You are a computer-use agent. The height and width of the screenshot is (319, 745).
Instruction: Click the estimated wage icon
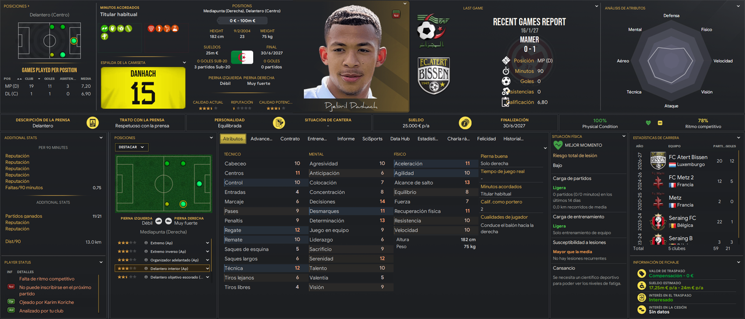point(641,285)
